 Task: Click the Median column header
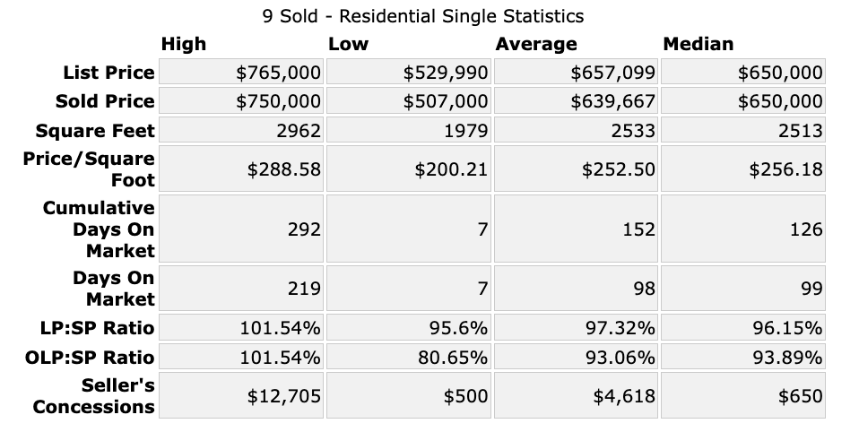coord(698,44)
